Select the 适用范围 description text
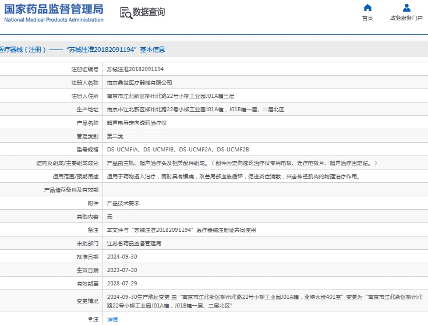 pyautogui.click(x=234, y=176)
